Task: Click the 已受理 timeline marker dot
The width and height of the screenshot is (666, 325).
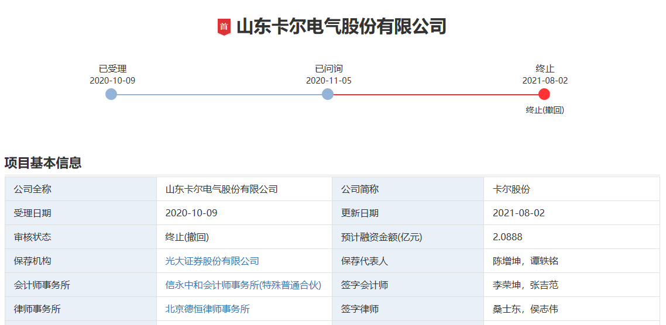Action: [x=111, y=94]
